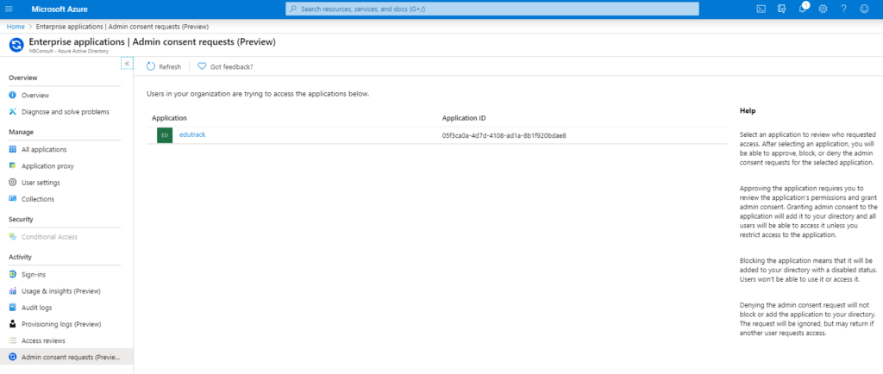Click the All applications grid icon
Viewport: 883px width, 374px height.
pos(13,149)
